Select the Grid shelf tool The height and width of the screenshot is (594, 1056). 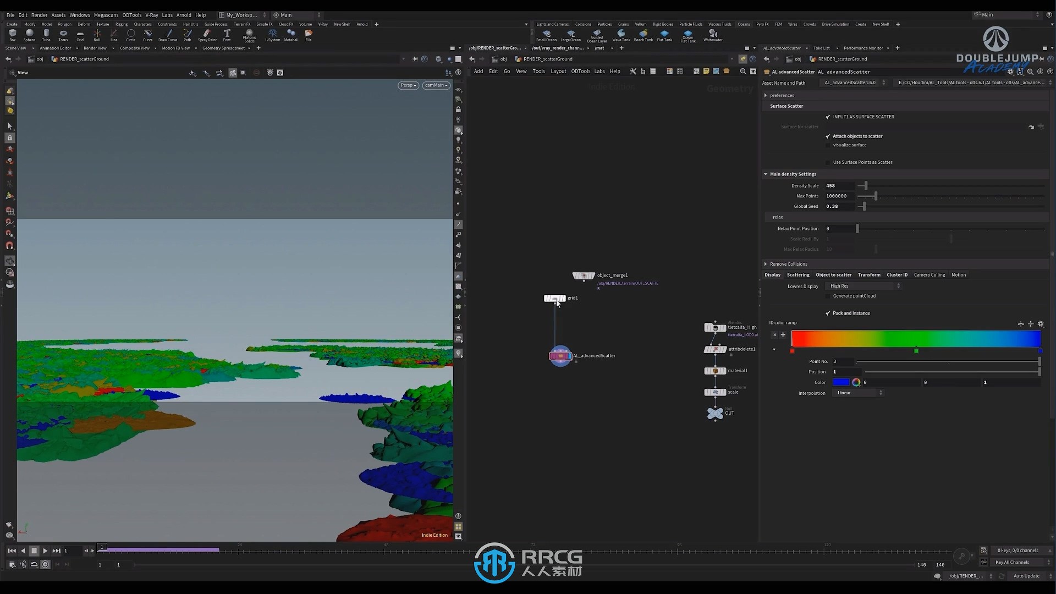(80, 35)
